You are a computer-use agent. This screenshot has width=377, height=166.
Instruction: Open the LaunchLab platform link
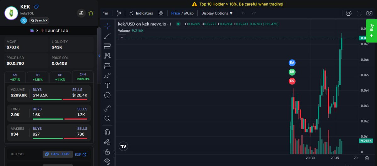coord(57,30)
